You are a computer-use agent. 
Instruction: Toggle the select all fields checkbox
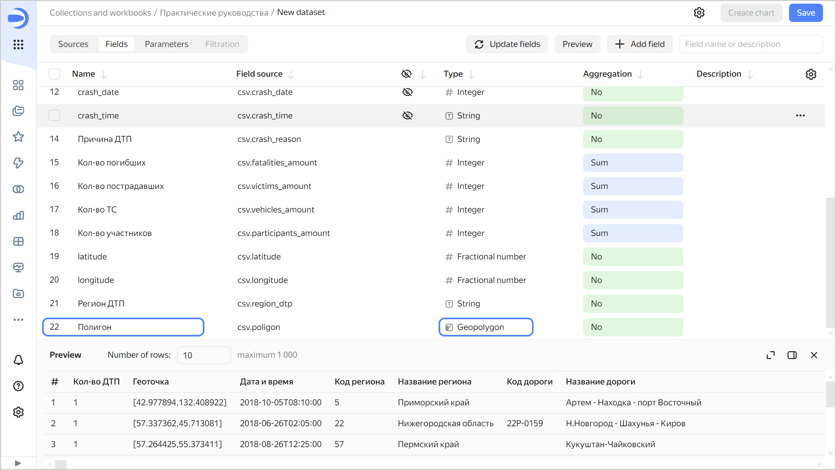point(54,74)
